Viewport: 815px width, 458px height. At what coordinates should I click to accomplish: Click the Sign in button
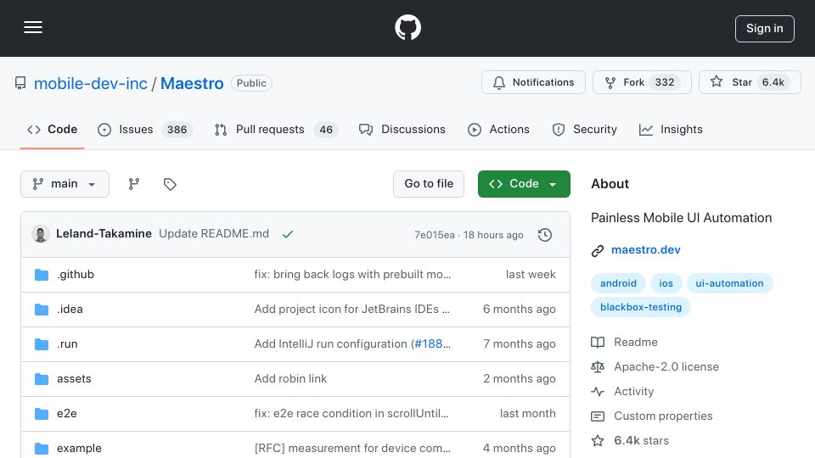pyautogui.click(x=765, y=29)
